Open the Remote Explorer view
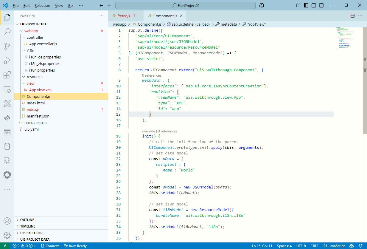 (7, 89)
